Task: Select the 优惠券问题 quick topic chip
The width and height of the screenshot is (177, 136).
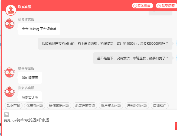Action: pyautogui.click(x=35, y=106)
